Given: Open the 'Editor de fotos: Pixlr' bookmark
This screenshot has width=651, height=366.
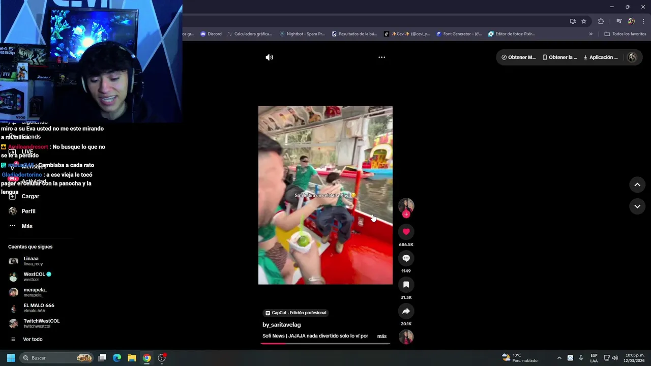Looking at the screenshot, I should (512, 34).
